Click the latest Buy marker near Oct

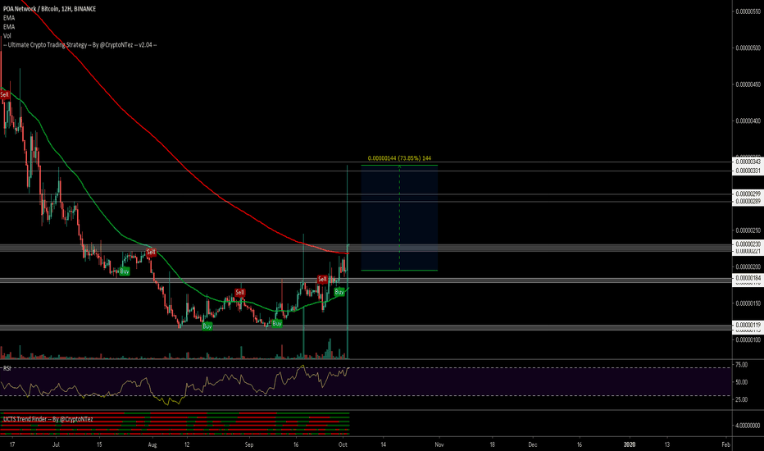coord(339,292)
